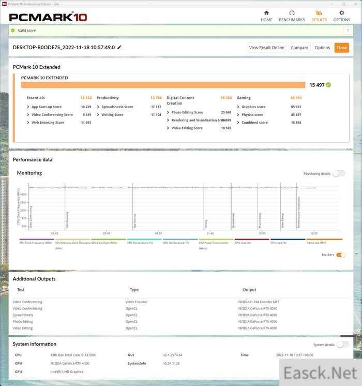Click the question mark help button on valid score bar
This screenshot has width=362, height=386.
[x=348, y=31]
